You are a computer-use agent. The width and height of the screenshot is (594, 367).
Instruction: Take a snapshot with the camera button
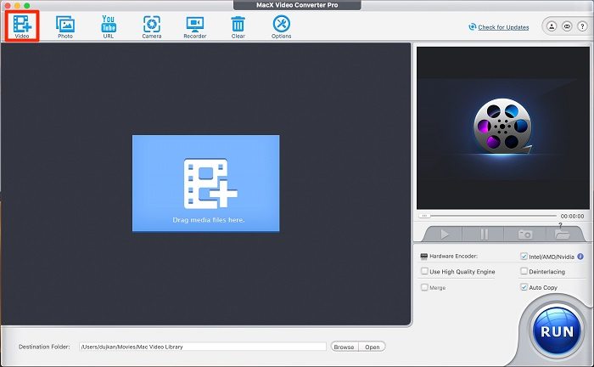[x=525, y=234]
